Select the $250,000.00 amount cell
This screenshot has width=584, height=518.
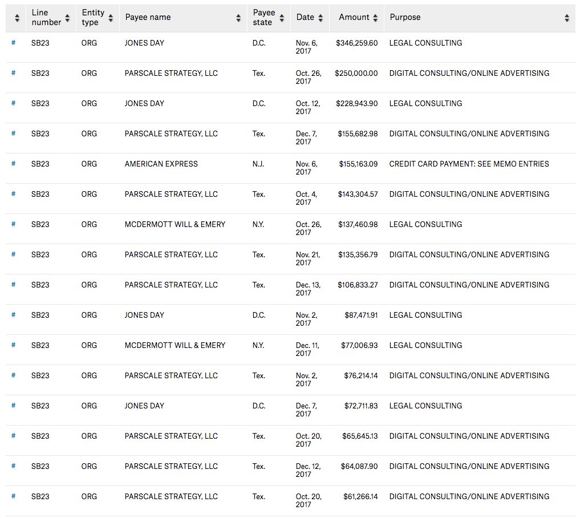356,73
